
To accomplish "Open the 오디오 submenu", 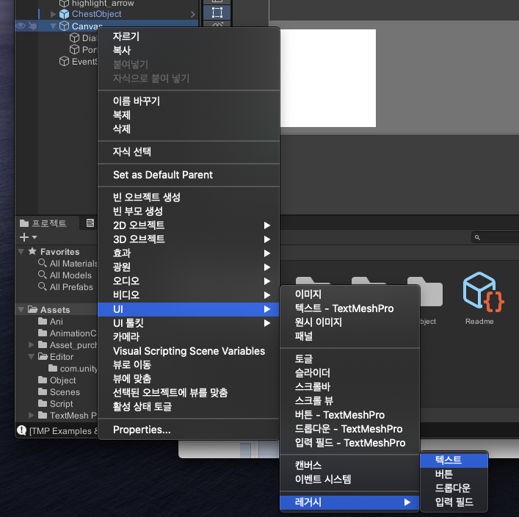I will 189,281.
